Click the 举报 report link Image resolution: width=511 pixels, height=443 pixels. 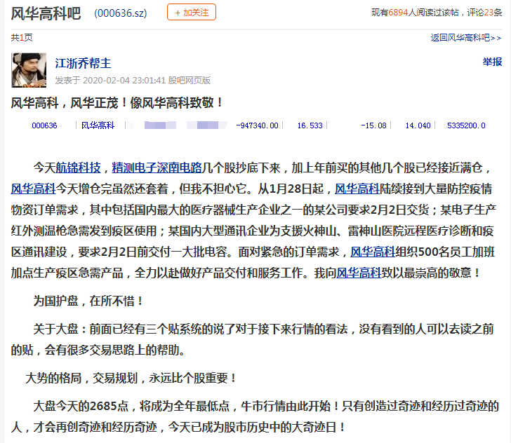(492, 62)
